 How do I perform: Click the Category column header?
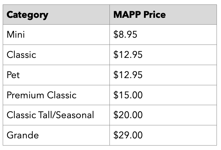(x=56, y=14)
